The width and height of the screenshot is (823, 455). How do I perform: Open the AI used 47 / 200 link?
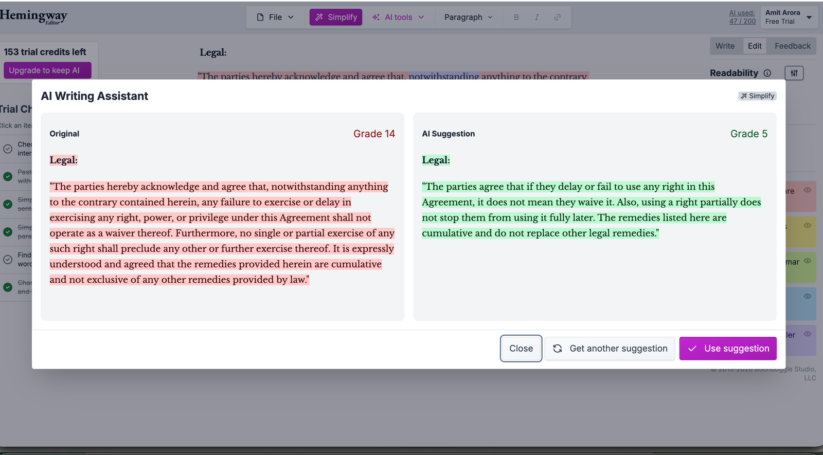(742, 17)
